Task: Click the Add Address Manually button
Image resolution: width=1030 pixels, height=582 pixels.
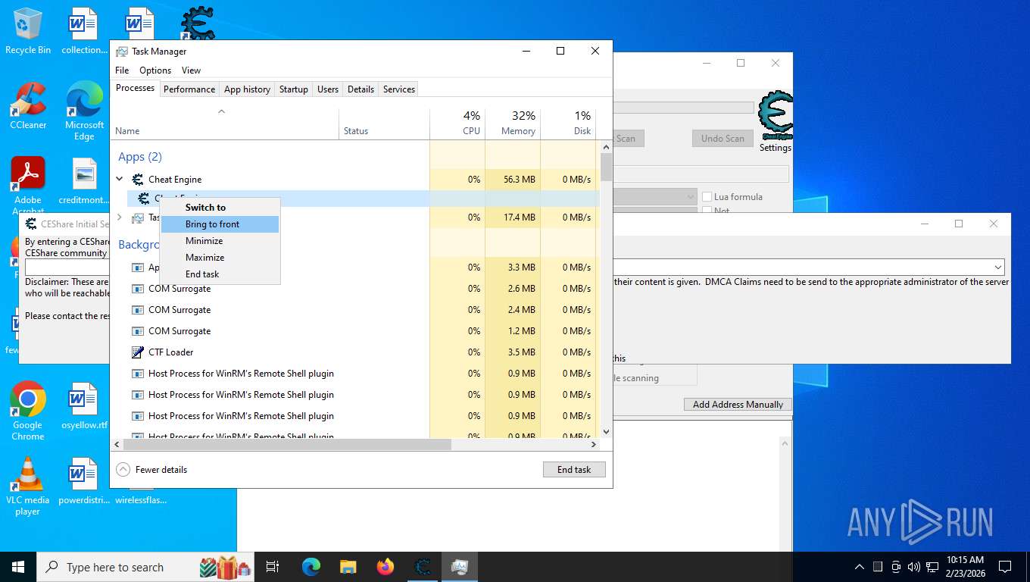Action: point(738,405)
